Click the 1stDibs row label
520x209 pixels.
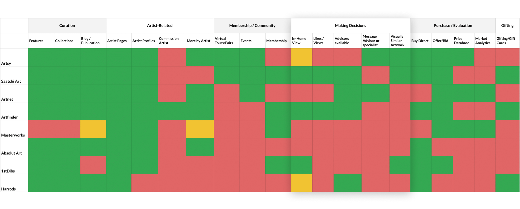pyautogui.click(x=8, y=171)
